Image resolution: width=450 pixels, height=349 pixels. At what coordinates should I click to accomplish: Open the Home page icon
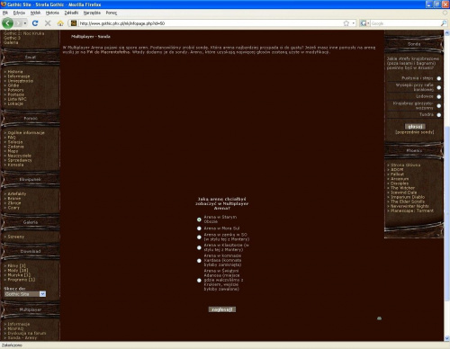(60, 23)
